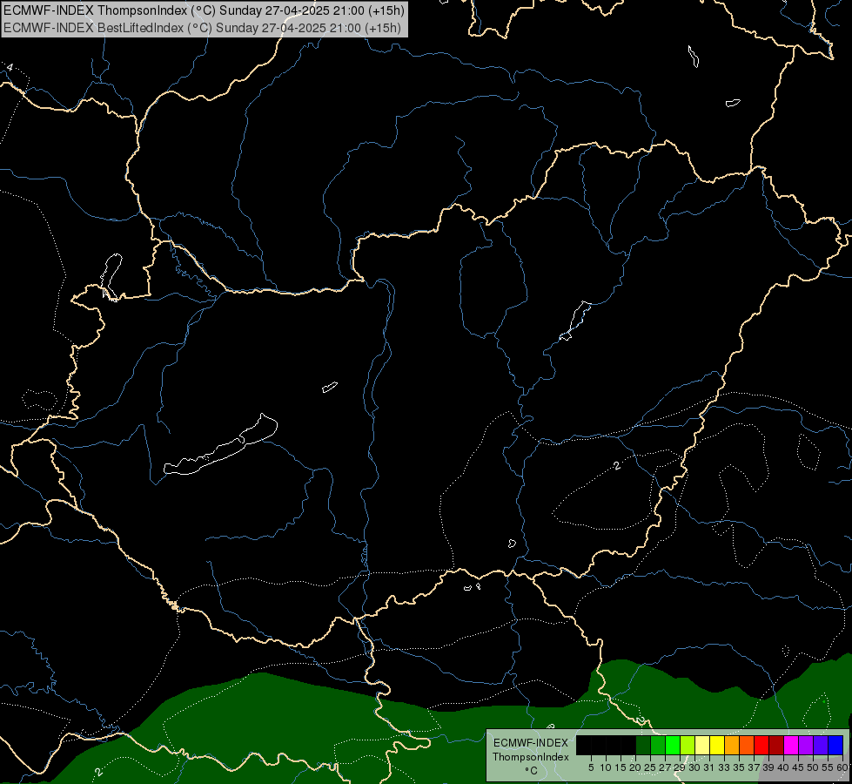
Task: Click the legend tick value '45'
Action: [x=798, y=767]
